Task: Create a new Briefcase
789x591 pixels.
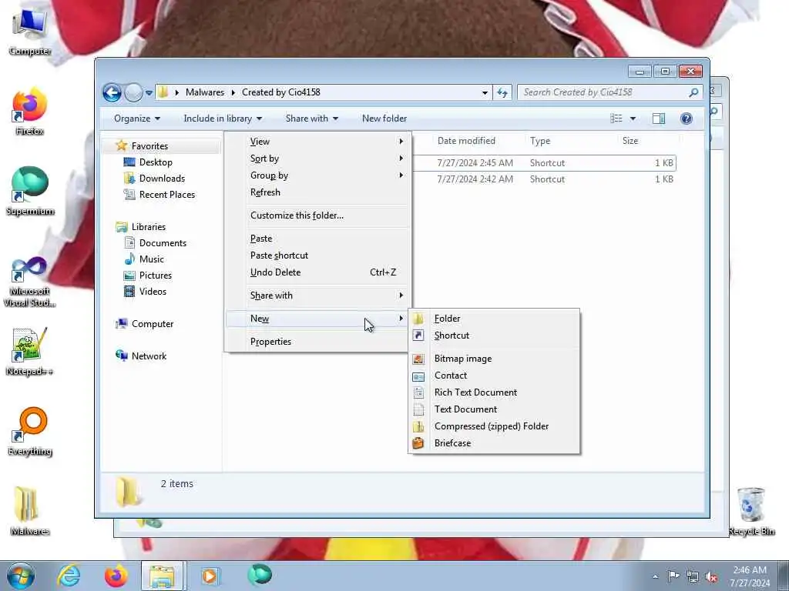Action: click(x=494, y=443)
